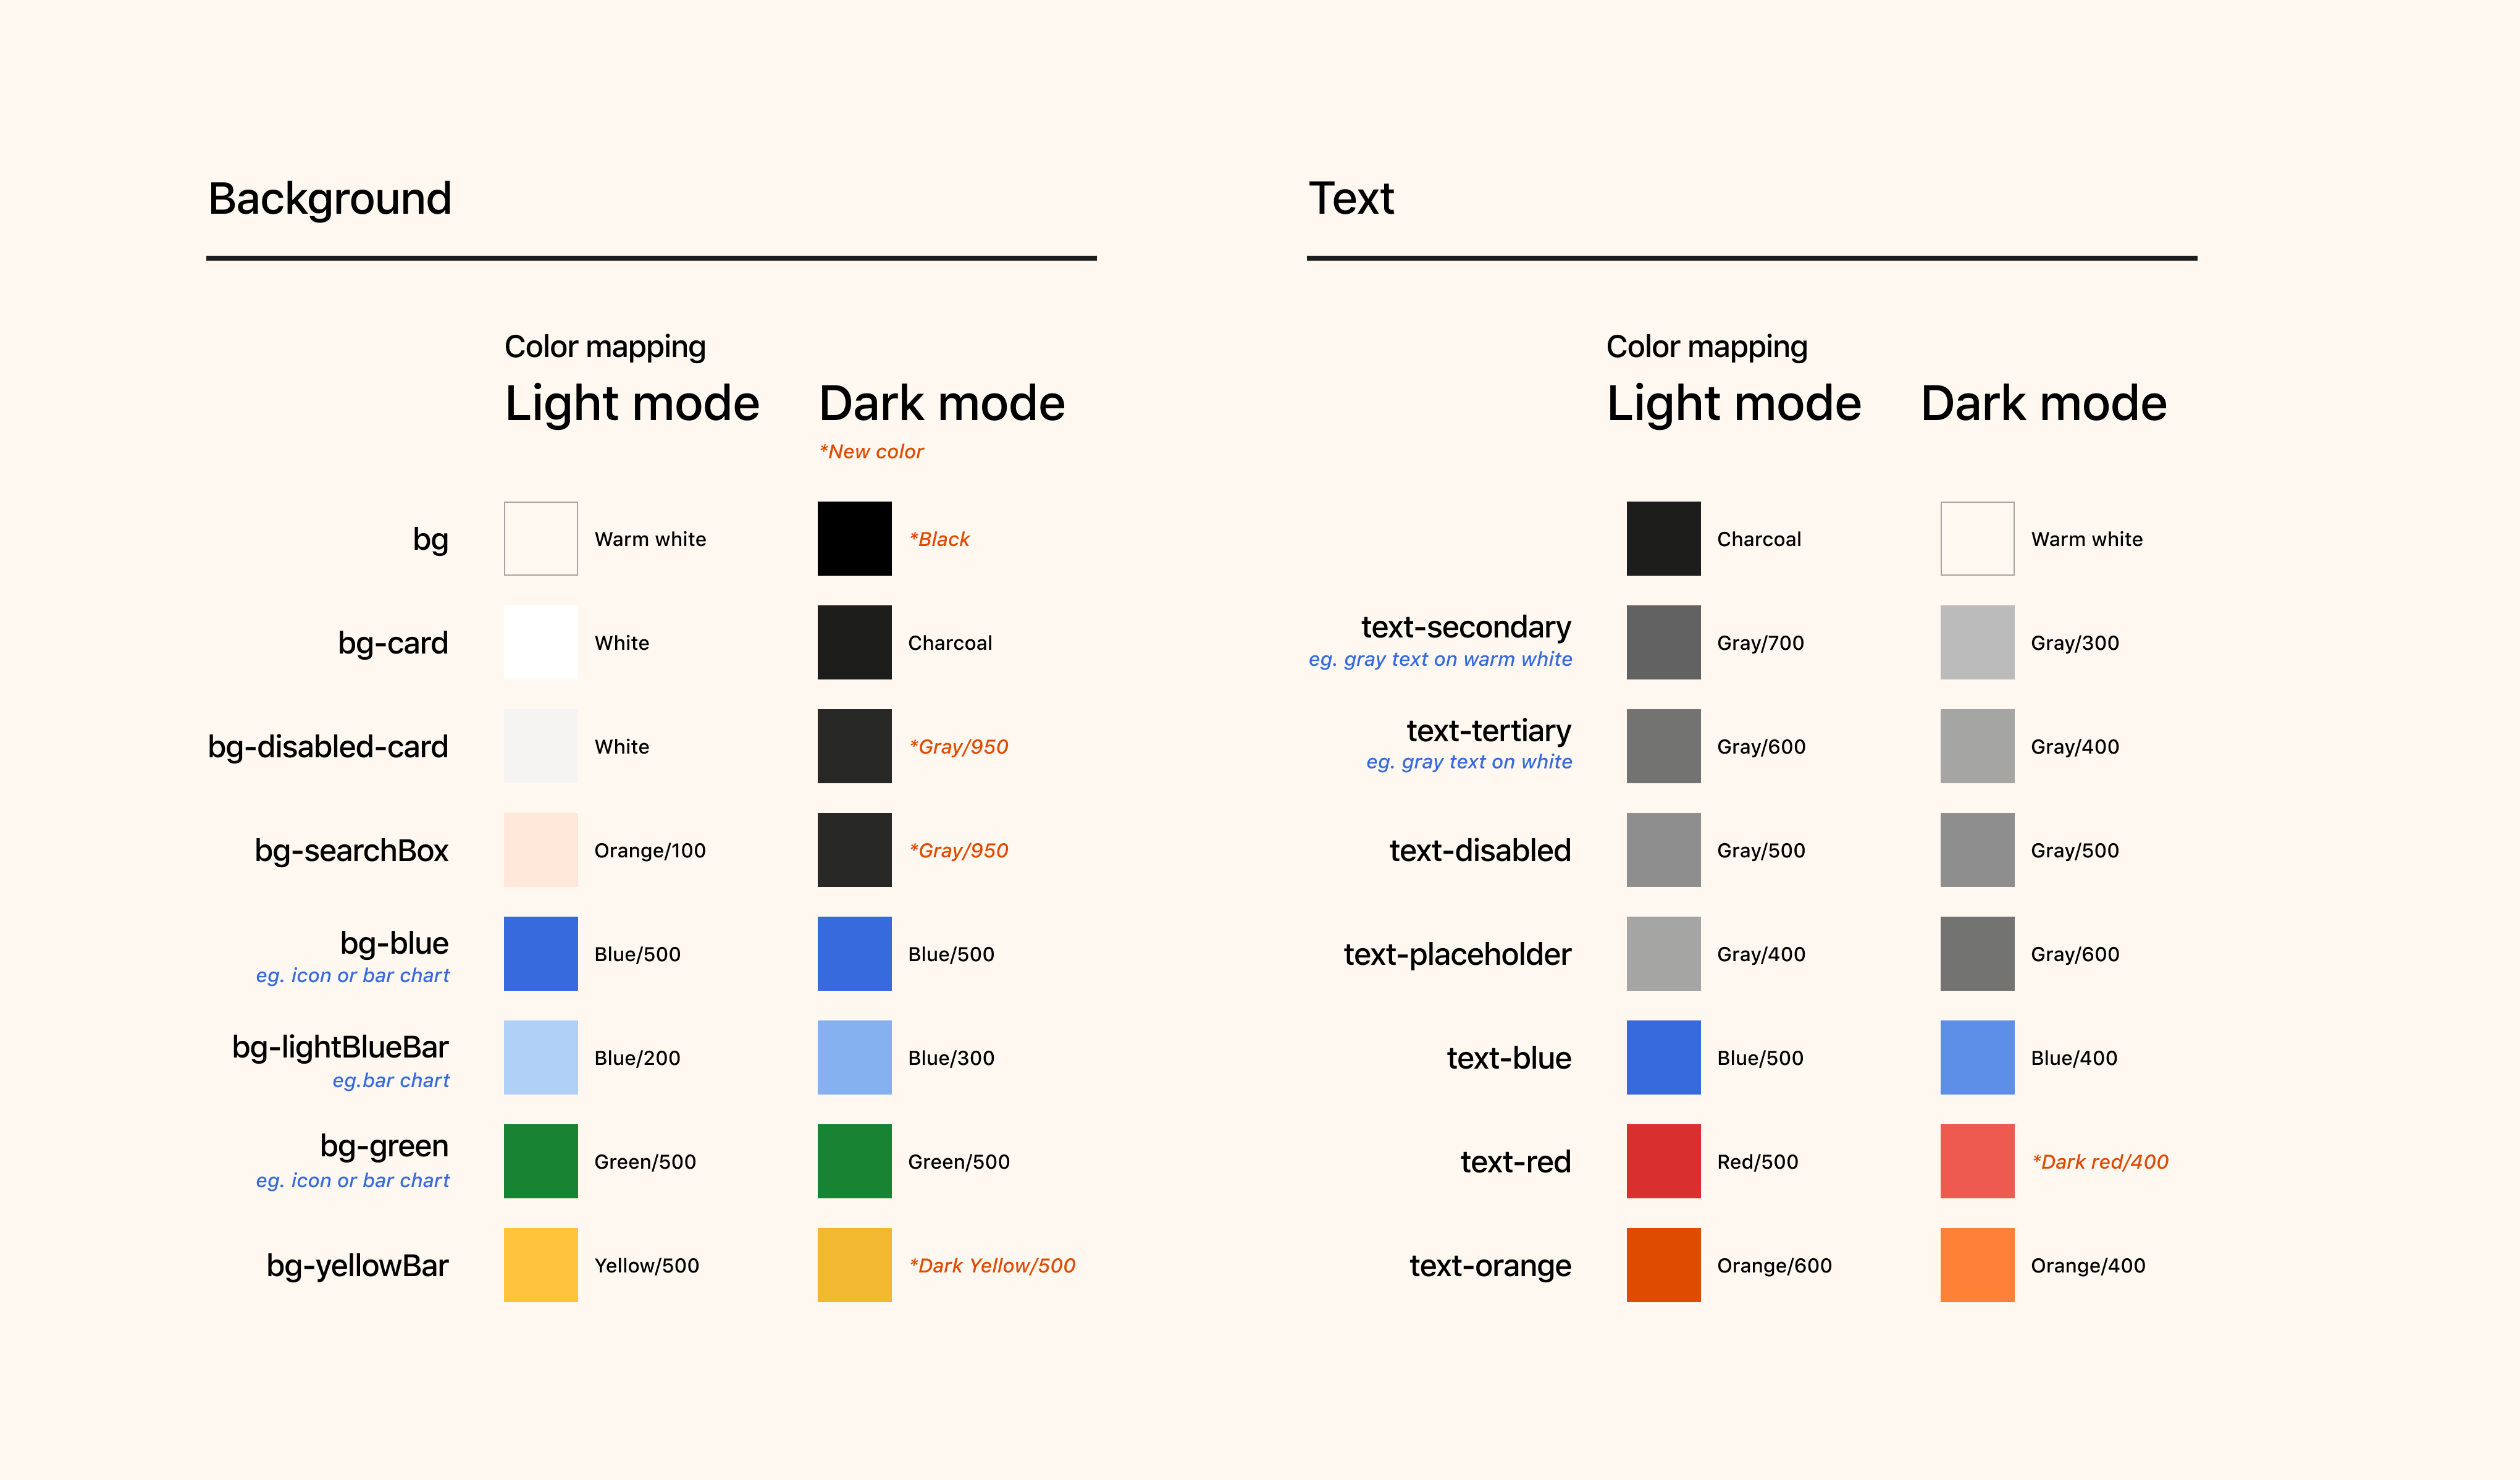Click text-tertiary dark mode Gray/400 swatch
Screen dimensions: 2520x1480
pyautogui.click(x=1977, y=746)
